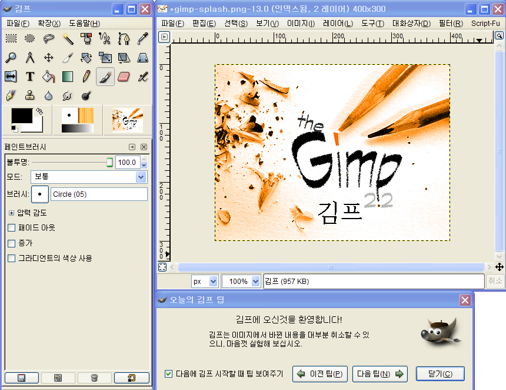
Task: Click the 이전 팁(P) button
Action: (320, 374)
